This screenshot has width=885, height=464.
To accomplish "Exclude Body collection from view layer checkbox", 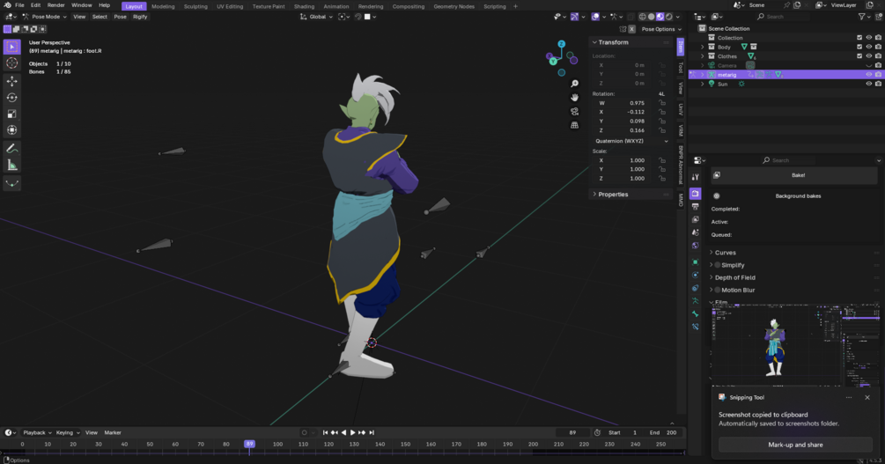I will point(859,47).
